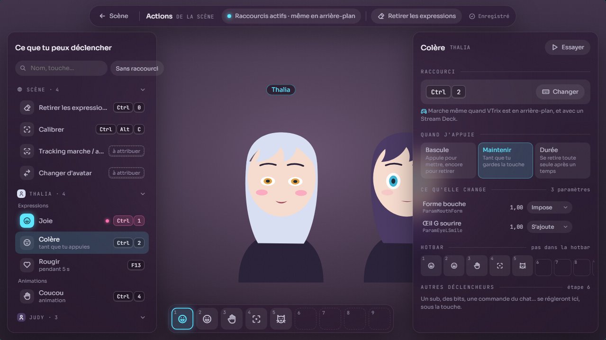Select the Coucou animation row
Screen dimensions: 606x340
coord(82,296)
